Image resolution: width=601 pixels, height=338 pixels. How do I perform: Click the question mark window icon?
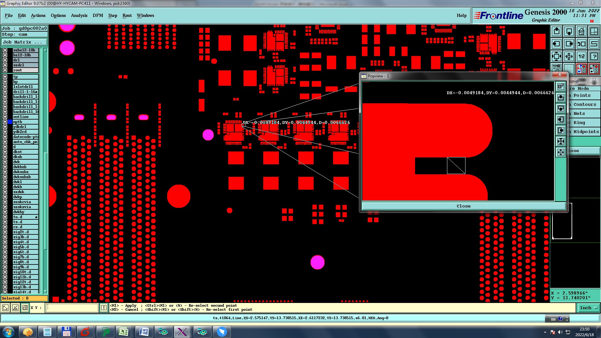[x=594, y=56]
